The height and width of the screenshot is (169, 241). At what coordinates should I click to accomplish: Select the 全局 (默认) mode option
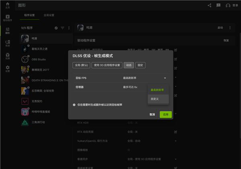point(81,65)
